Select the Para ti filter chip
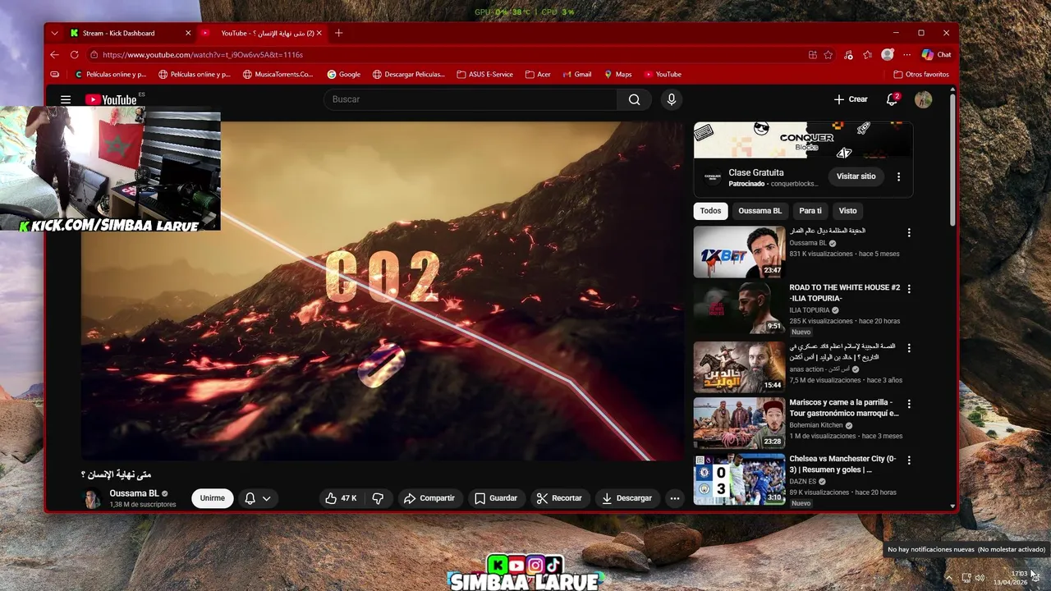Viewport: 1051px width, 591px height. point(810,211)
